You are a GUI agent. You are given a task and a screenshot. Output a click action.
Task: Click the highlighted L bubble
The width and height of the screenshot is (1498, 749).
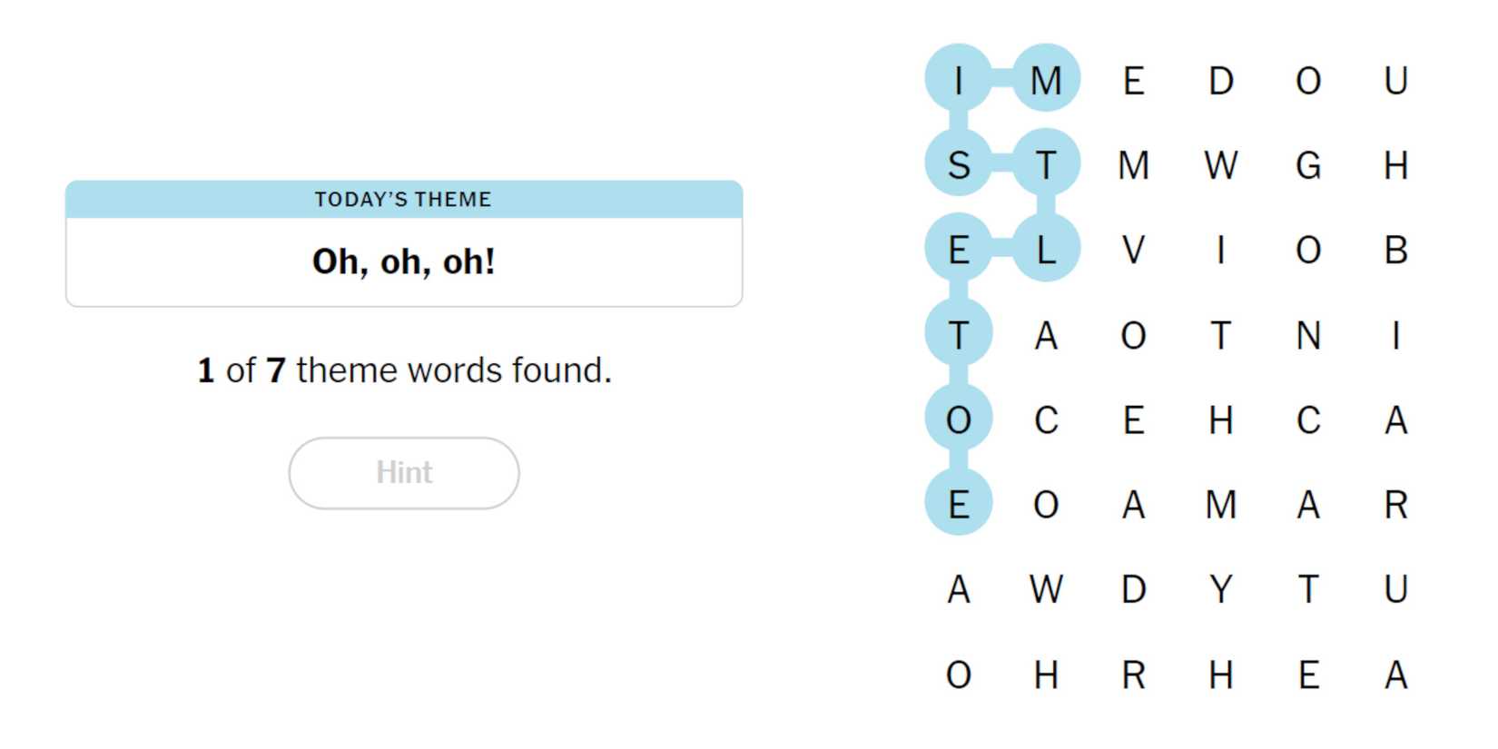tap(1046, 250)
